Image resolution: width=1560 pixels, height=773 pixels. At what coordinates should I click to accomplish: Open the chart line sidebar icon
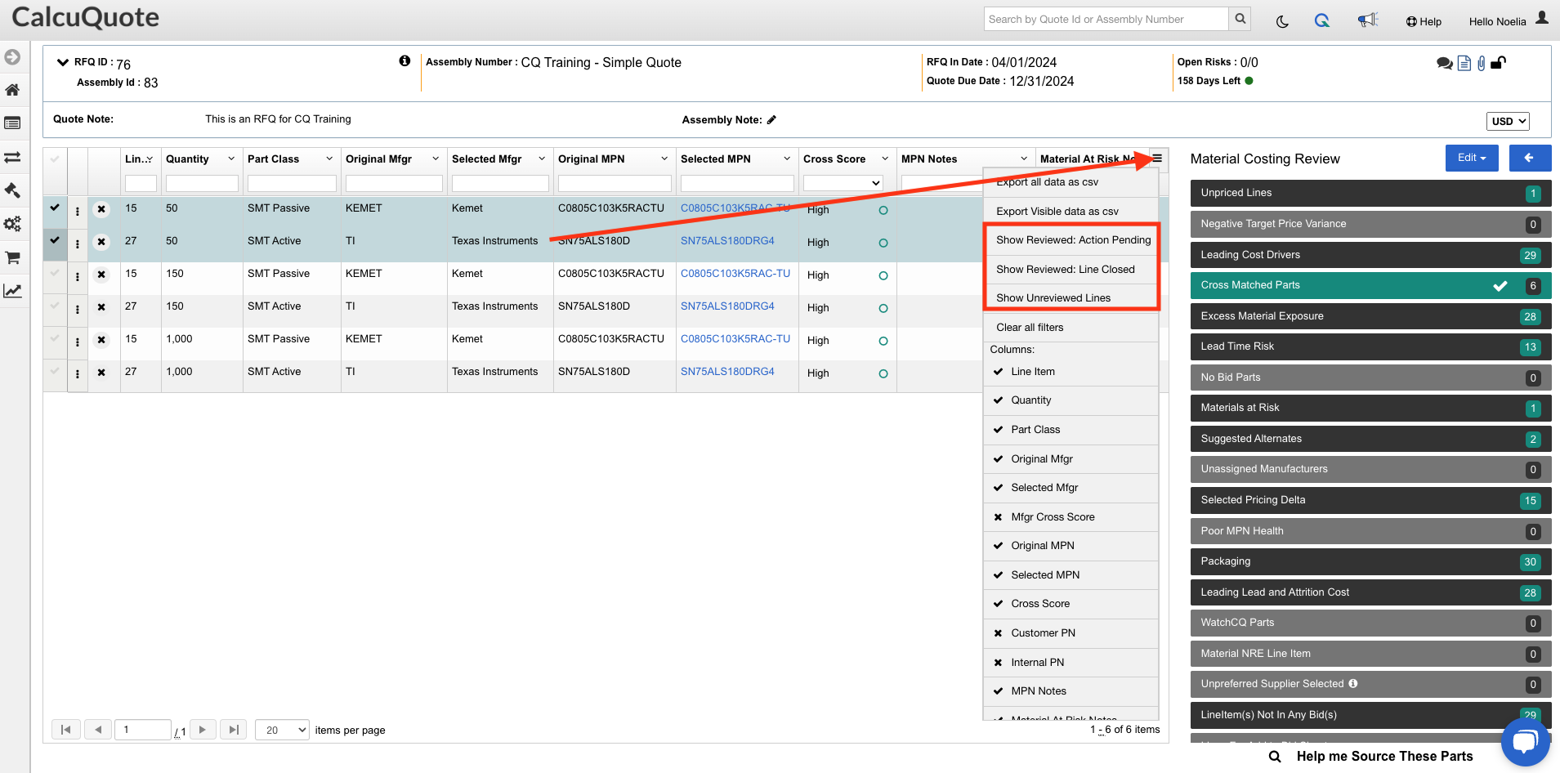[12, 291]
